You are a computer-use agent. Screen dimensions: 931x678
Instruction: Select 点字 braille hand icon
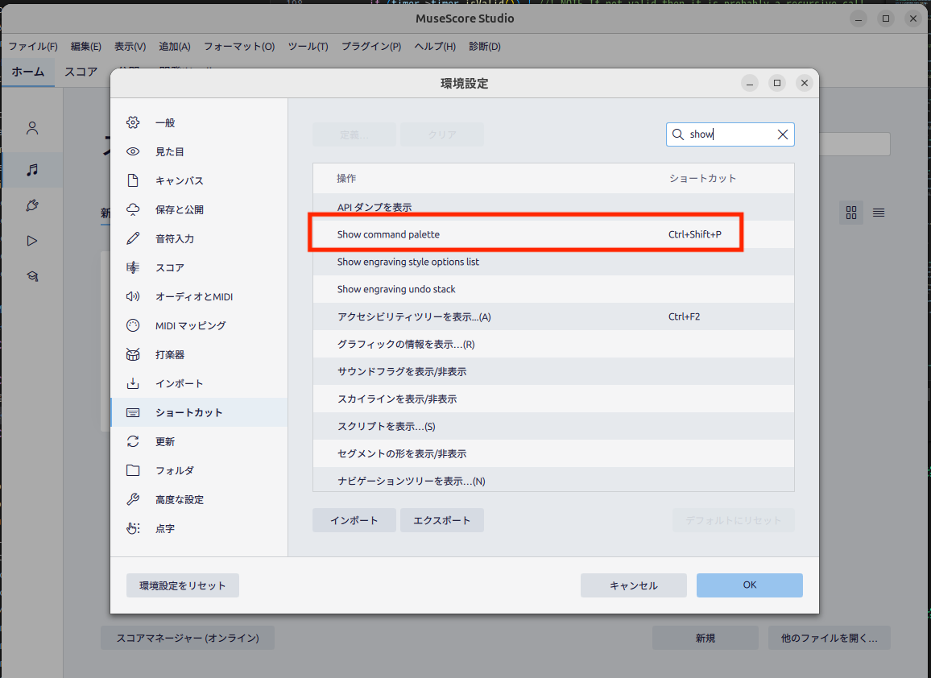(x=133, y=528)
